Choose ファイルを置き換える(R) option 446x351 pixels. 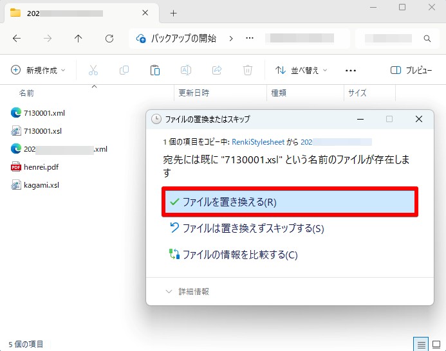pyautogui.click(x=290, y=202)
